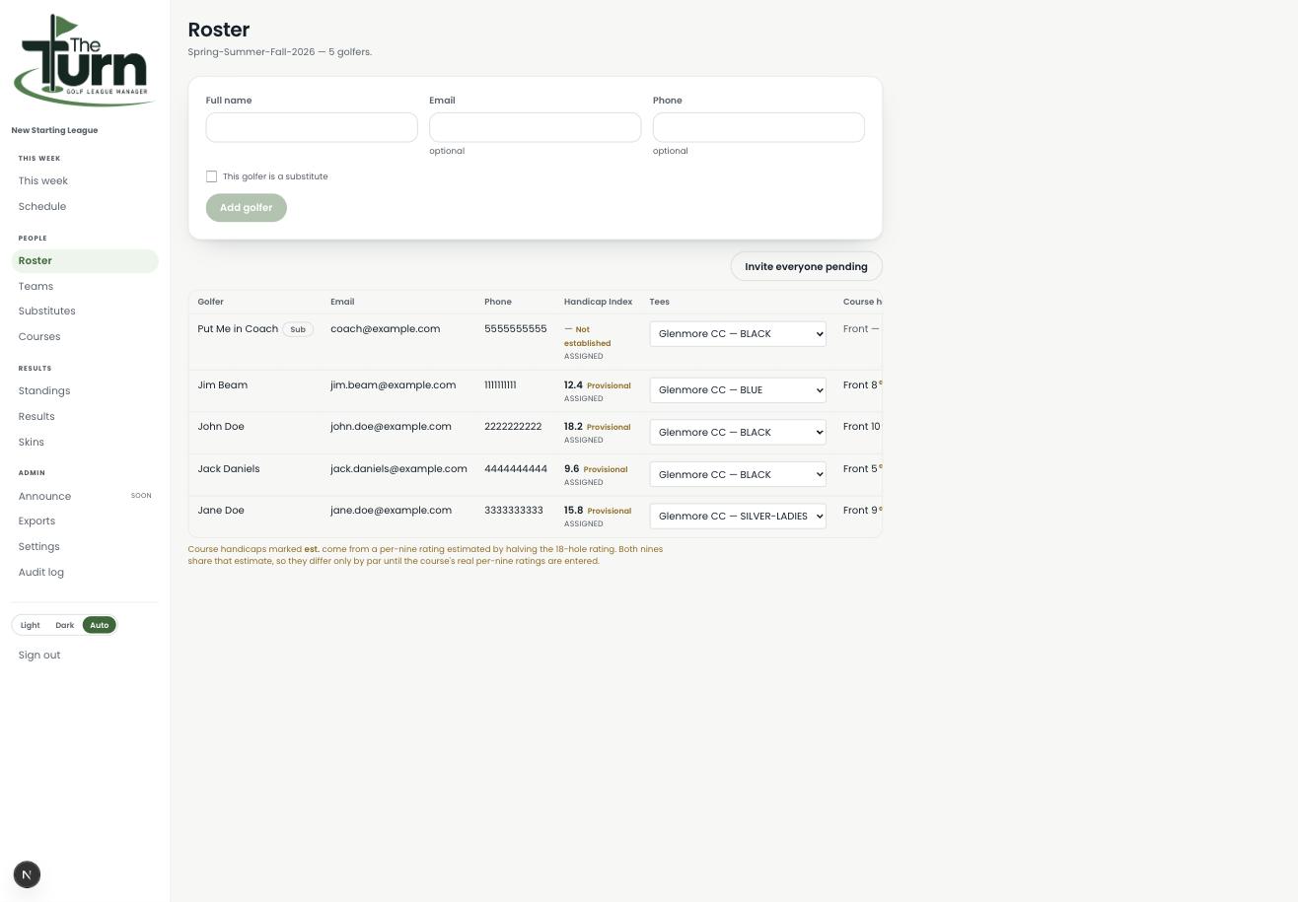The height and width of the screenshot is (902, 1298).
Task: Click the Jack Daniels golfer name
Action: [x=229, y=469]
